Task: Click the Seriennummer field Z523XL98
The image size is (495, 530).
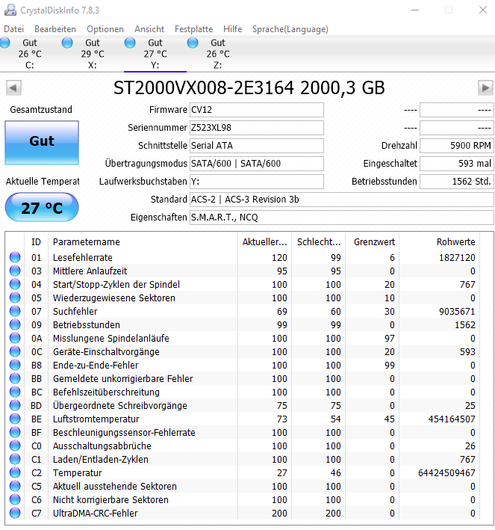Action: click(257, 128)
